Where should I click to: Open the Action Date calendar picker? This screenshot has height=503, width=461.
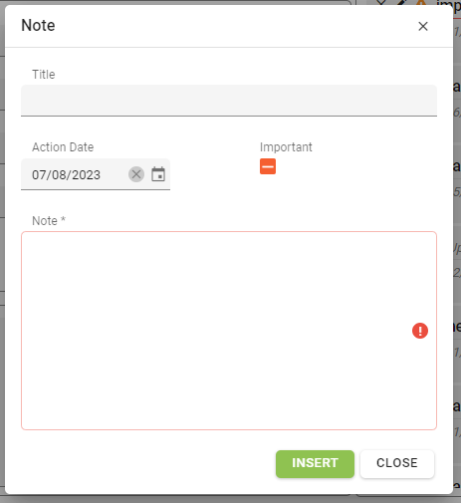158,174
